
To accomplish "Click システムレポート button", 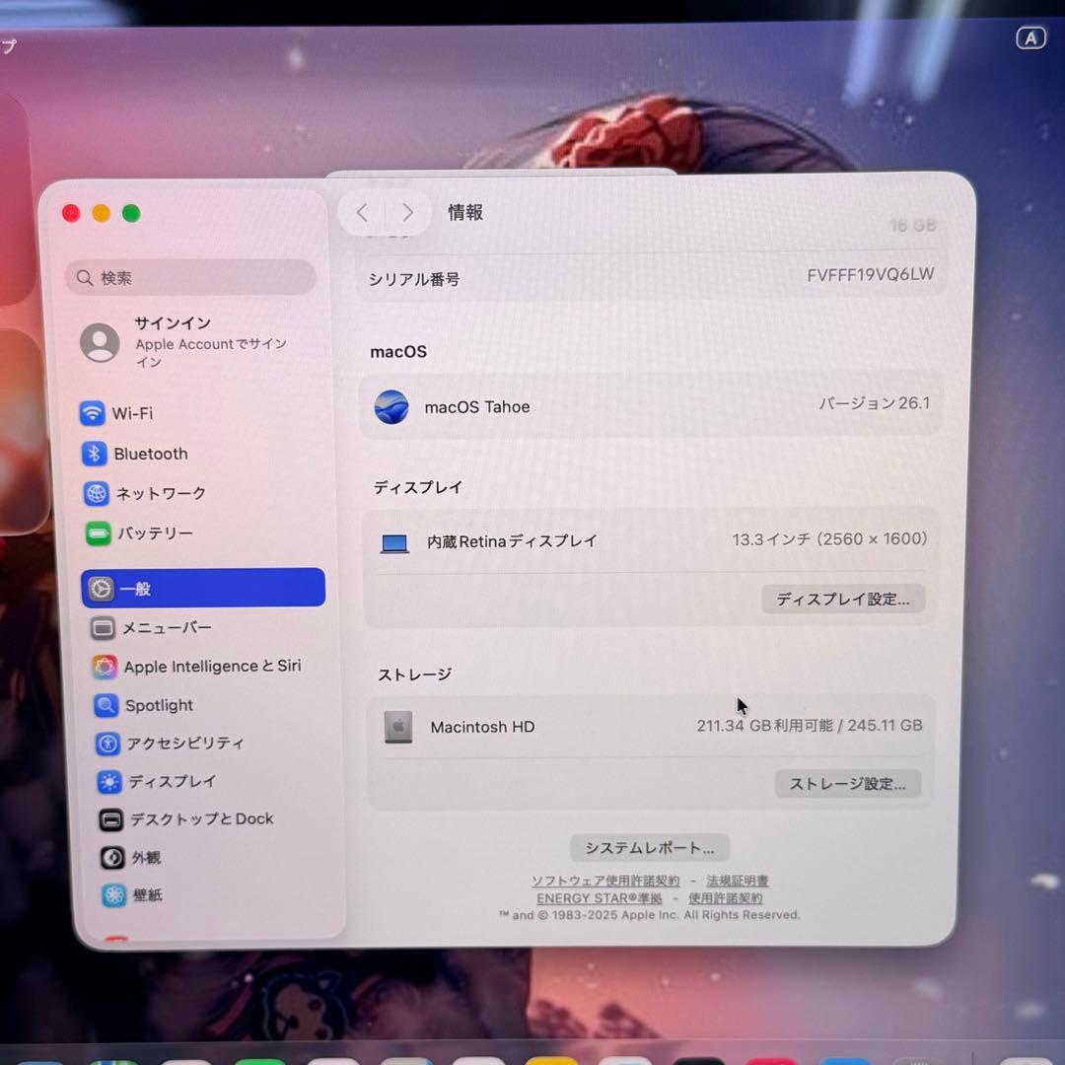I will pos(649,847).
